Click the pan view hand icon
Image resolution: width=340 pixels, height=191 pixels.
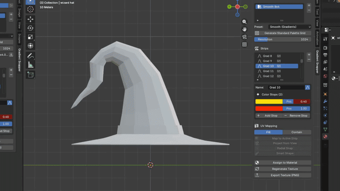tap(244, 29)
